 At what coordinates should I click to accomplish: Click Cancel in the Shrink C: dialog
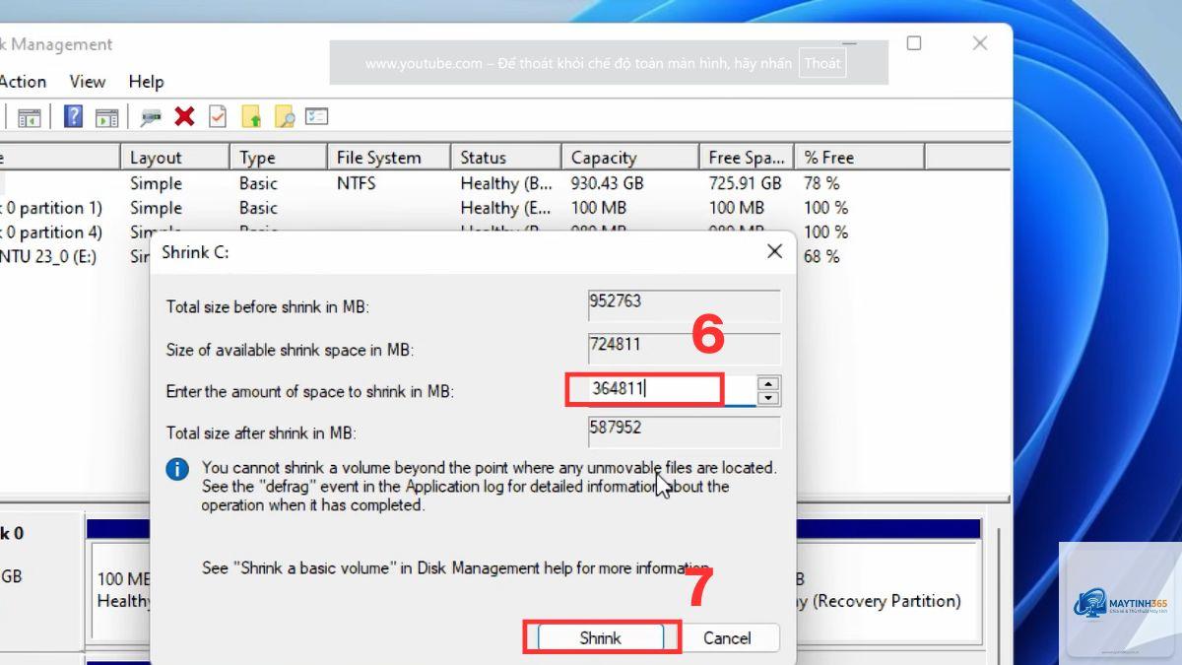727,637
